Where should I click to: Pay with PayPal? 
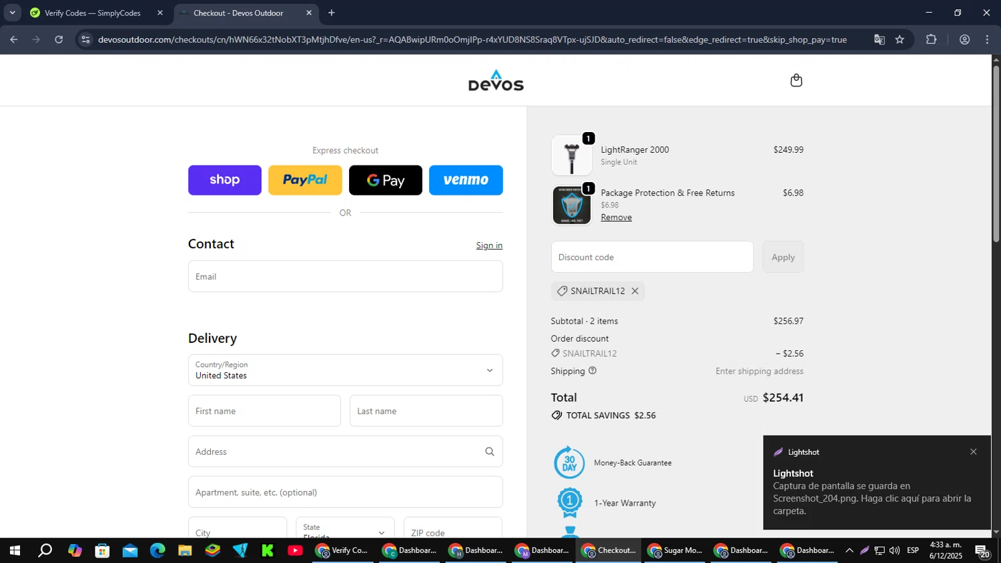pos(305,180)
